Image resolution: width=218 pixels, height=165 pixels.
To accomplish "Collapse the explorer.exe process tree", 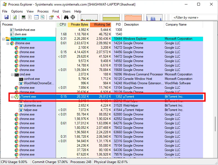I will click(3, 39).
